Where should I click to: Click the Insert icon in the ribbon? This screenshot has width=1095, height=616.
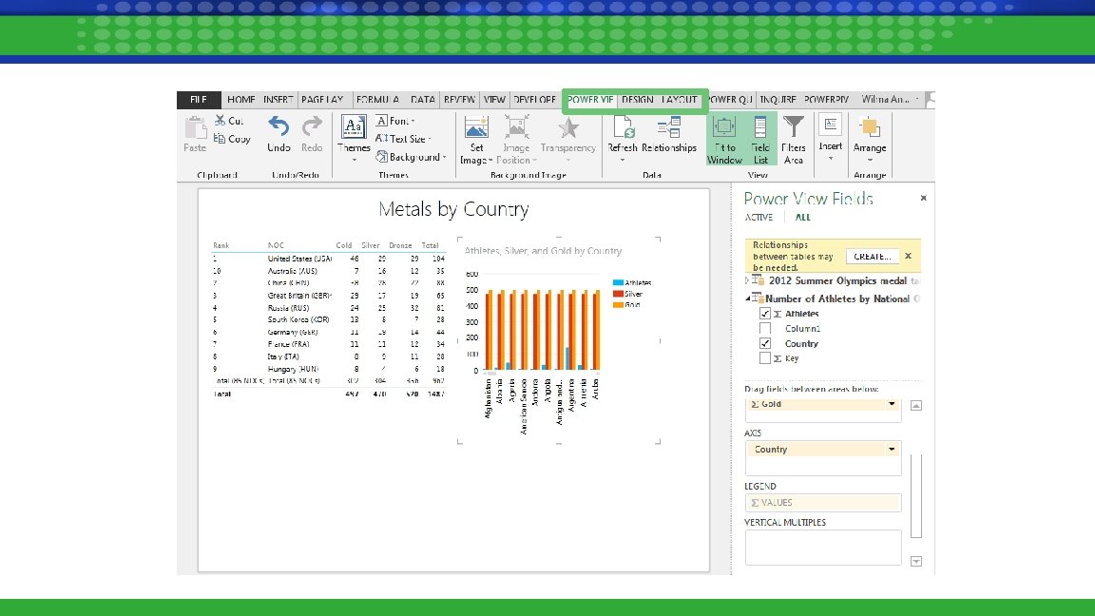[x=831, y=125]
